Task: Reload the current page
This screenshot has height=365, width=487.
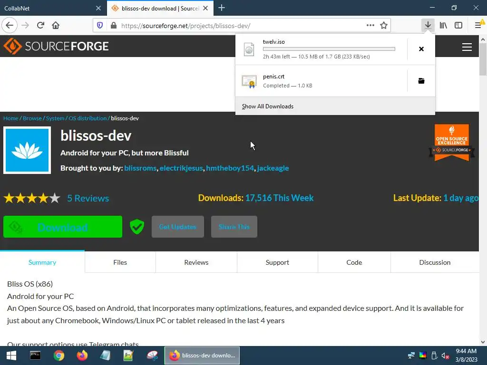Action: 40,25
